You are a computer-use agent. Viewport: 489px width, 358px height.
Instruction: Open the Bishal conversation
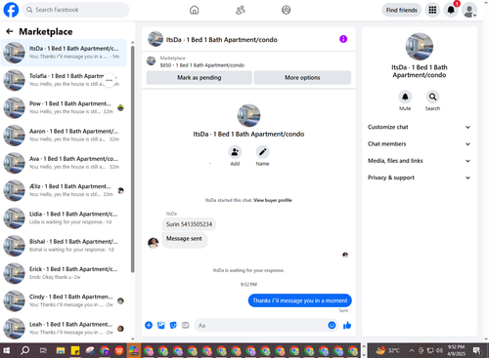point(64,246)
